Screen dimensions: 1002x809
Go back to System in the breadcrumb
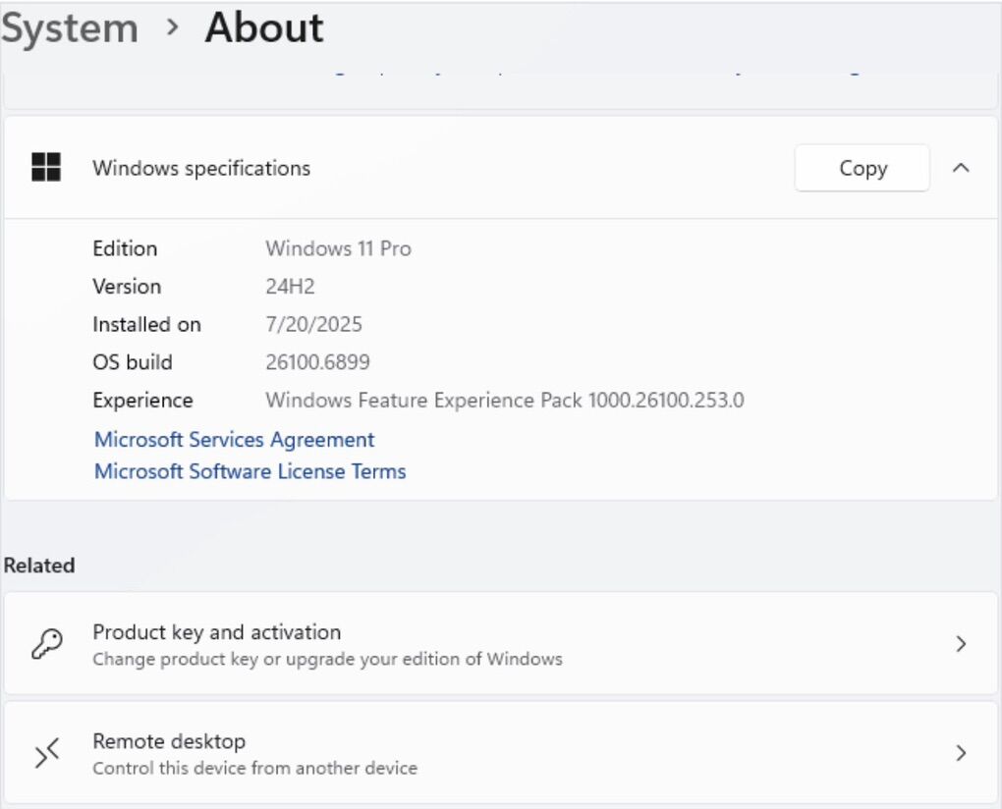pos(69,27)
